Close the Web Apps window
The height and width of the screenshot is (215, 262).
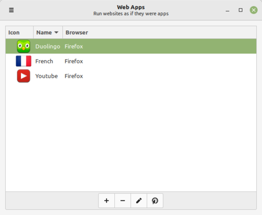coord(254,10)
